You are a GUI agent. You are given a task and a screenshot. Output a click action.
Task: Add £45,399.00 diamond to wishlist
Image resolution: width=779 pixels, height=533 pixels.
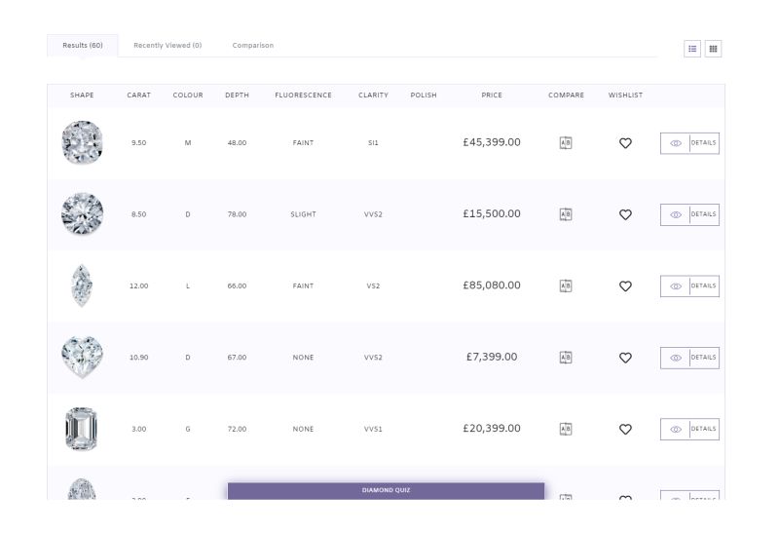pos(626,143)
